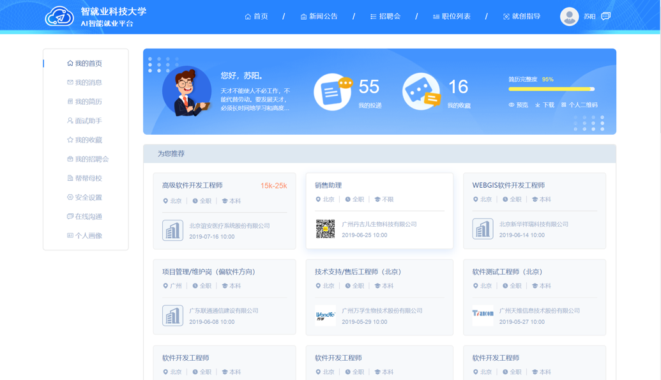Click building icon of 北京谊安医疗系统
The height and width of the screenshot is (380, 661).
pyautogui.click(x=172, y=231)
